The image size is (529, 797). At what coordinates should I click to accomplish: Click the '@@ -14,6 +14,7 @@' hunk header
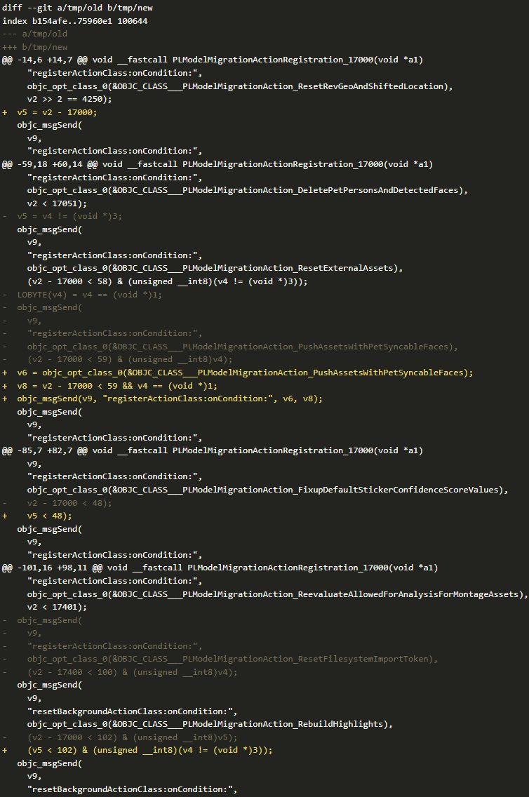pos(213,60)
